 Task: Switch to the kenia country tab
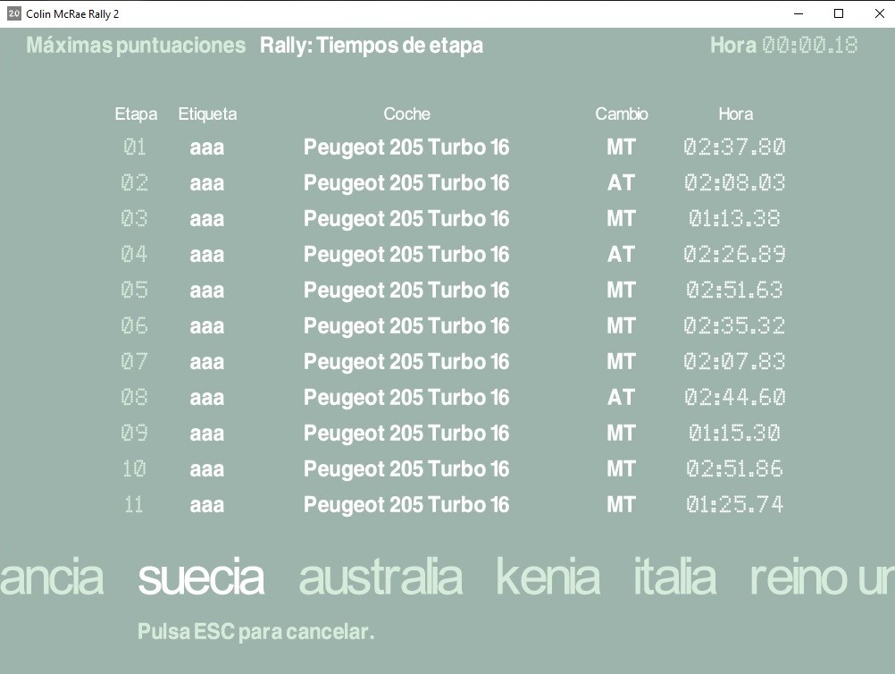pyautogui.click(x=548, y=578)
